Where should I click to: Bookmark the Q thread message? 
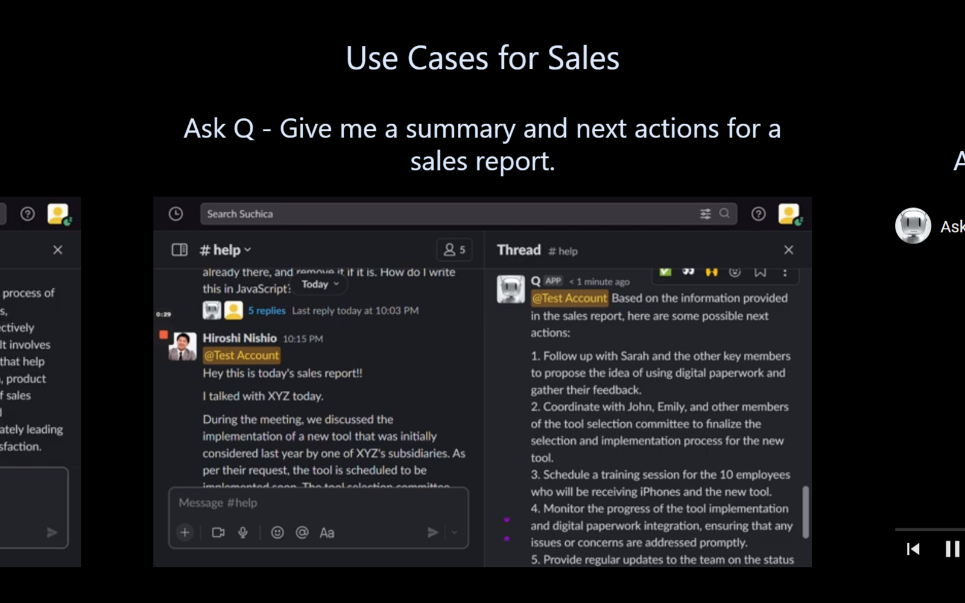(760, 273)
